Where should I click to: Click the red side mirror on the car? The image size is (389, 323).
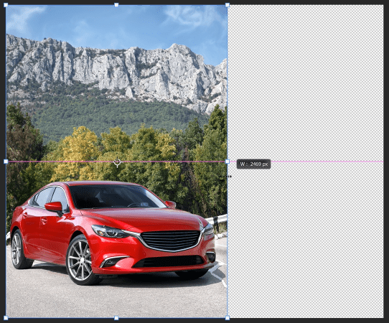point(54,207)
